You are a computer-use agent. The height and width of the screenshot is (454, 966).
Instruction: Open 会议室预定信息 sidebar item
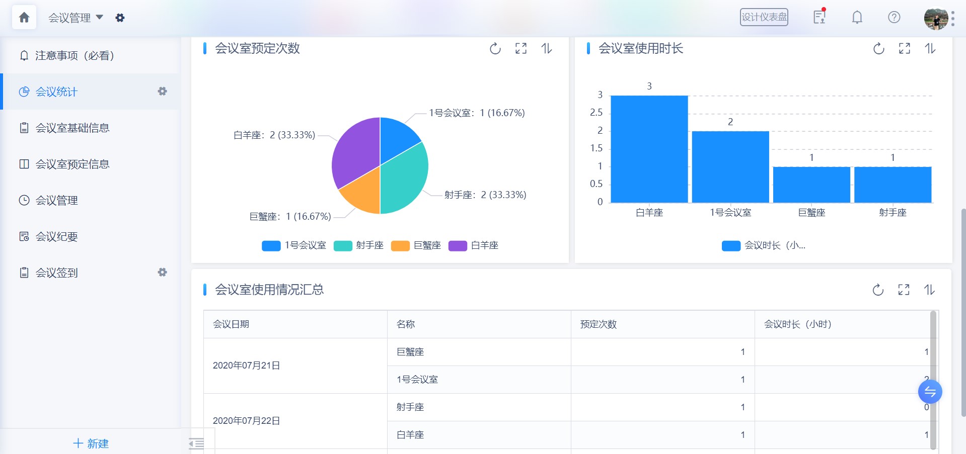(x=91, y=164)
